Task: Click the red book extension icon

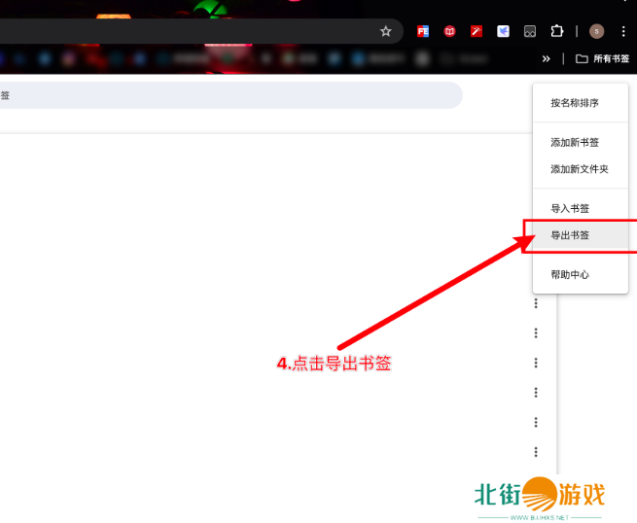Action: [x=449, y=31]
